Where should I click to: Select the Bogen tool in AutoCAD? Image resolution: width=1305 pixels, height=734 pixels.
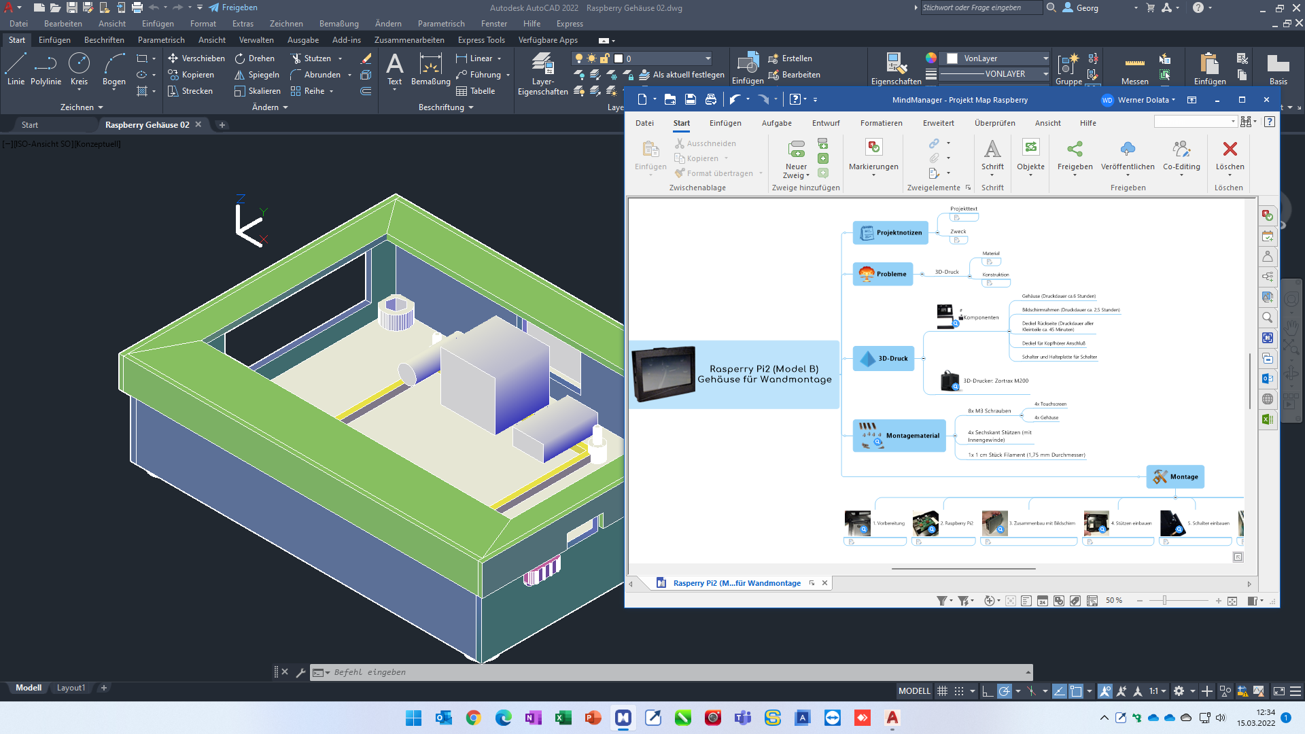[114, 69]
